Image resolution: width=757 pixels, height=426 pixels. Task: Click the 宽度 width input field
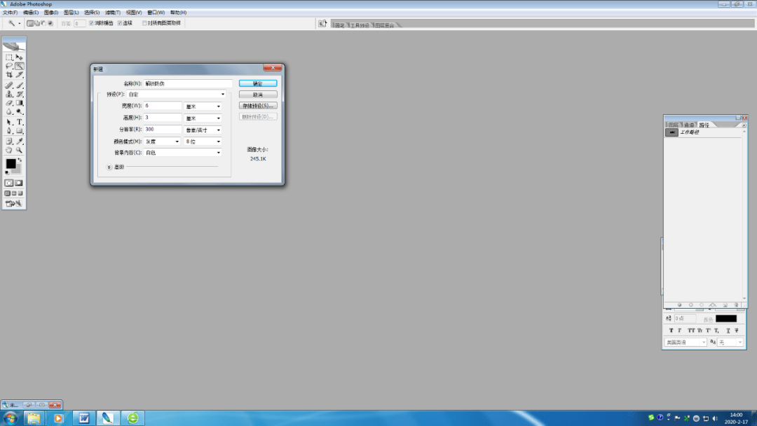tap(163, 106)
